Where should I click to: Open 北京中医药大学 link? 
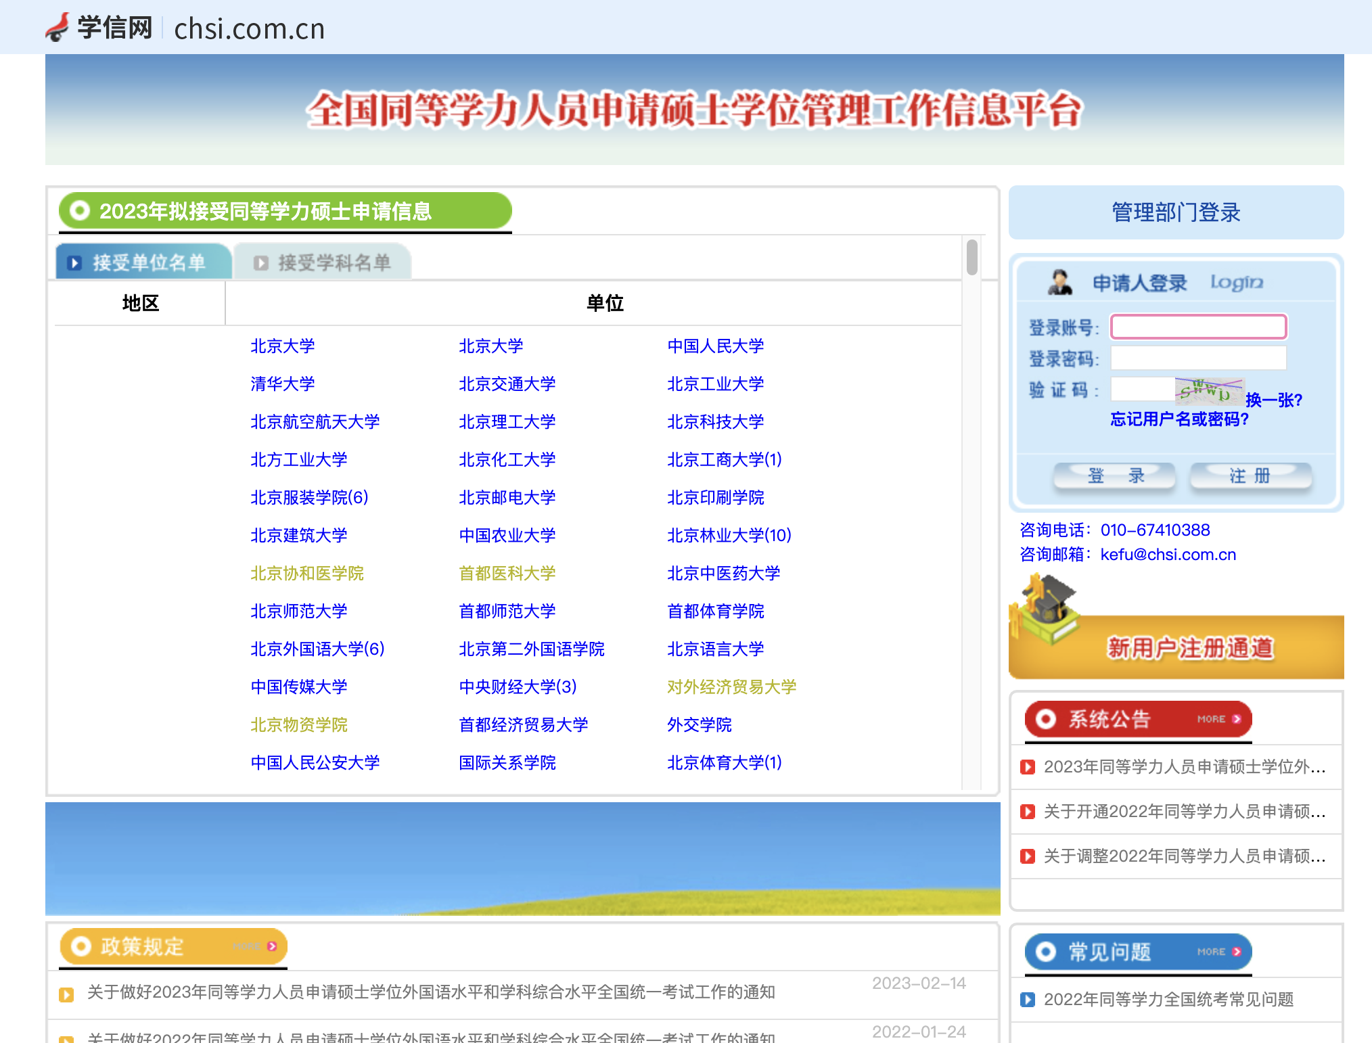tap(724, 574)
